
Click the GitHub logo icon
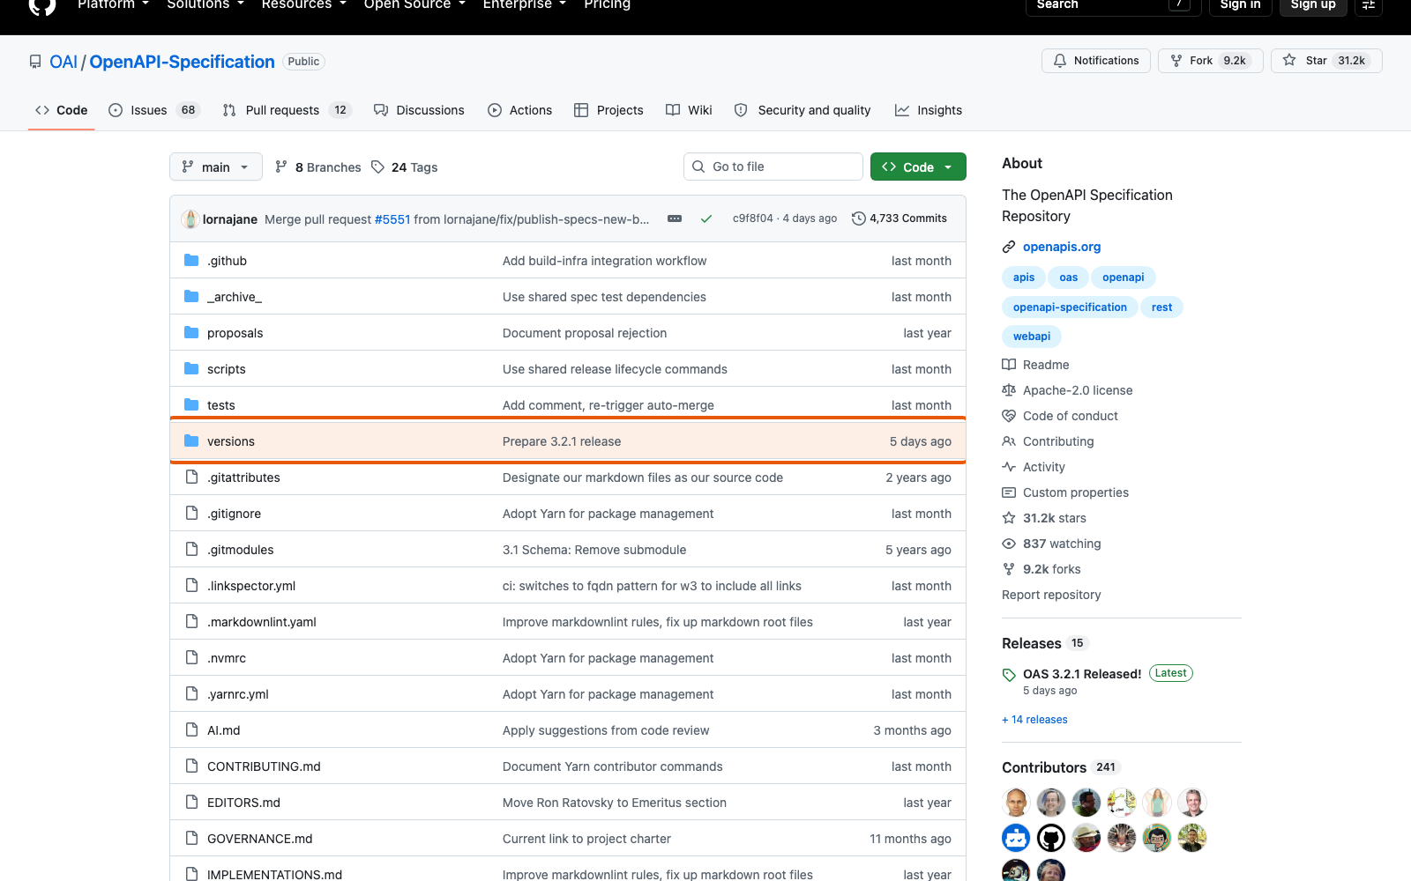(41, 5)
